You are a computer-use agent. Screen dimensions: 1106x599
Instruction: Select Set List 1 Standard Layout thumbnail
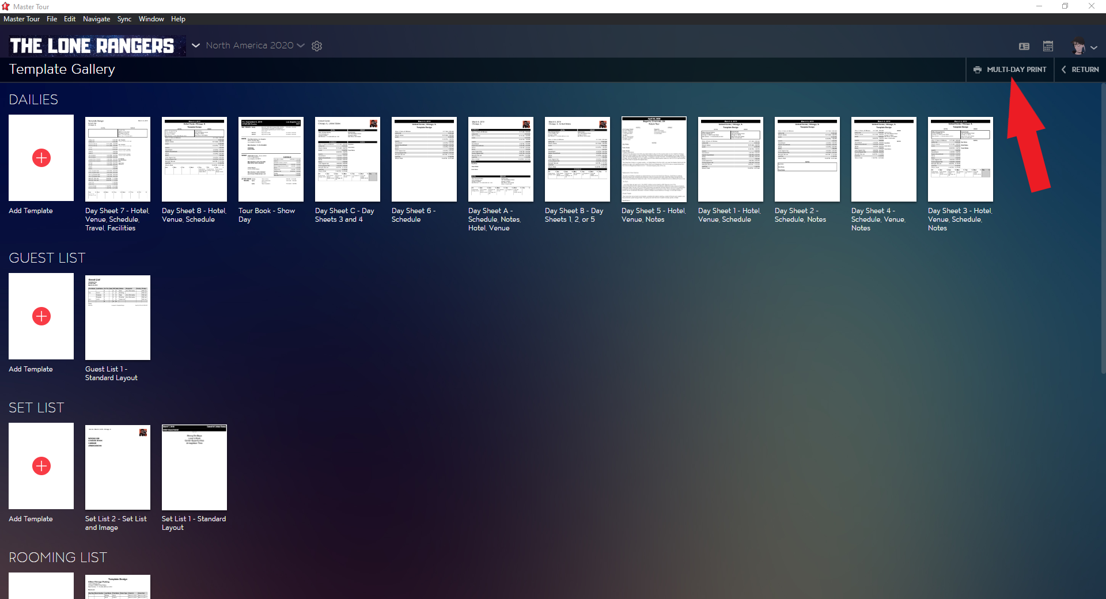tap(194, 467)
